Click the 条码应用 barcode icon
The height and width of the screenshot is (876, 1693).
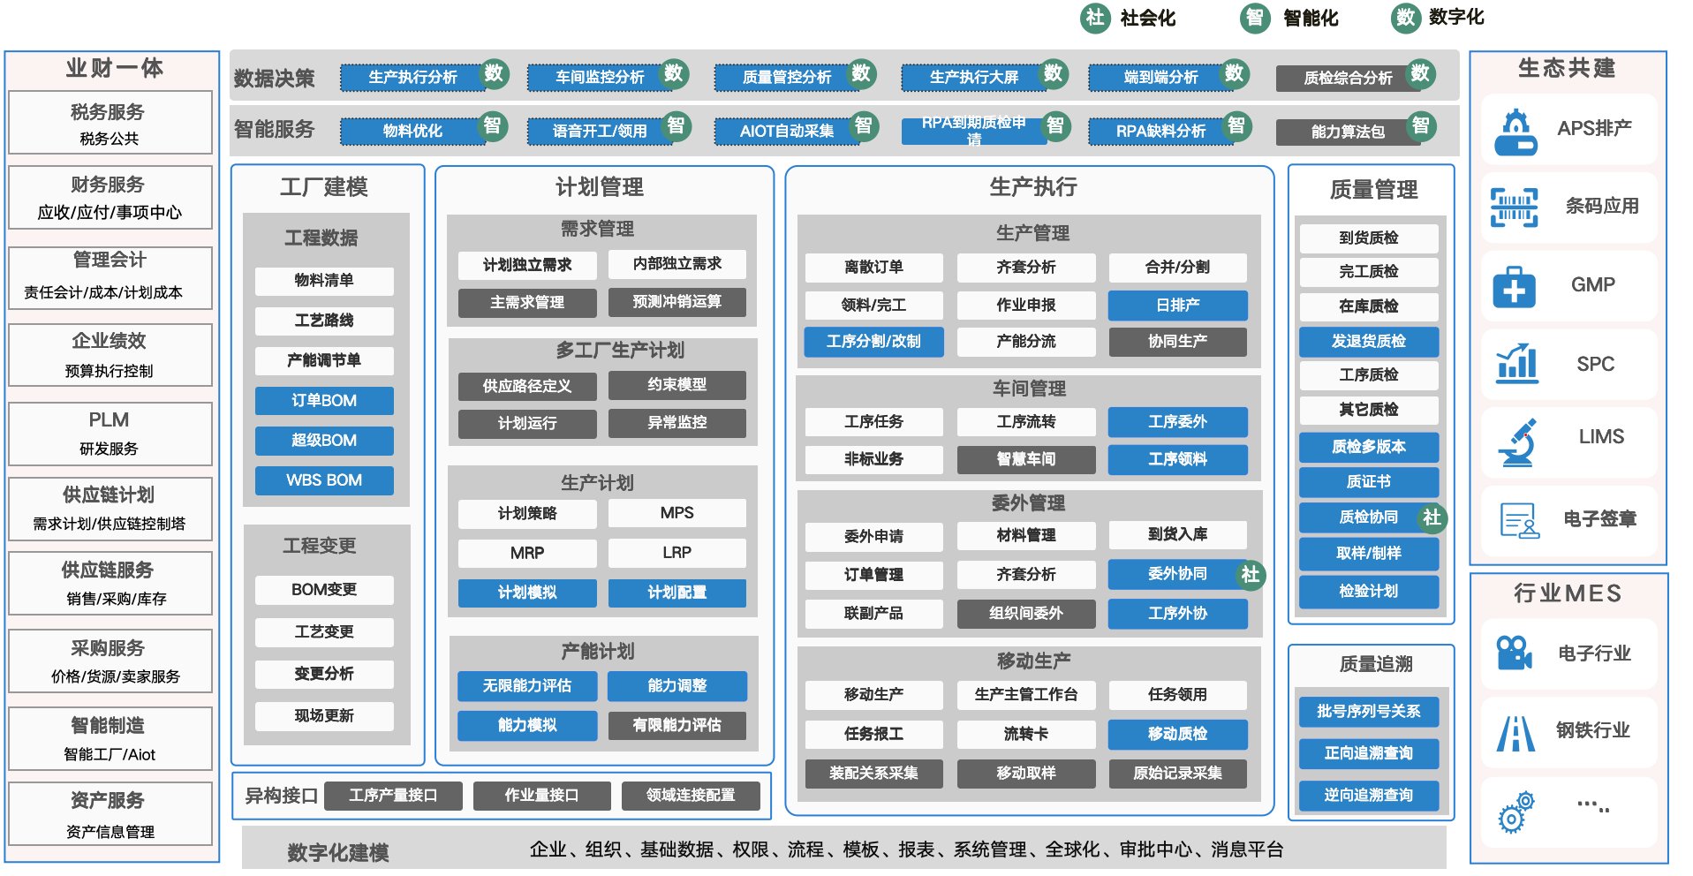pos(1514,208)
